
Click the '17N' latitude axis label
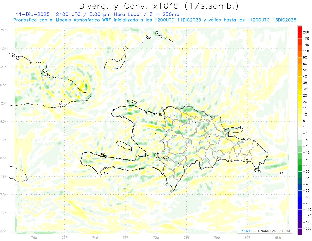coord(4,213)
